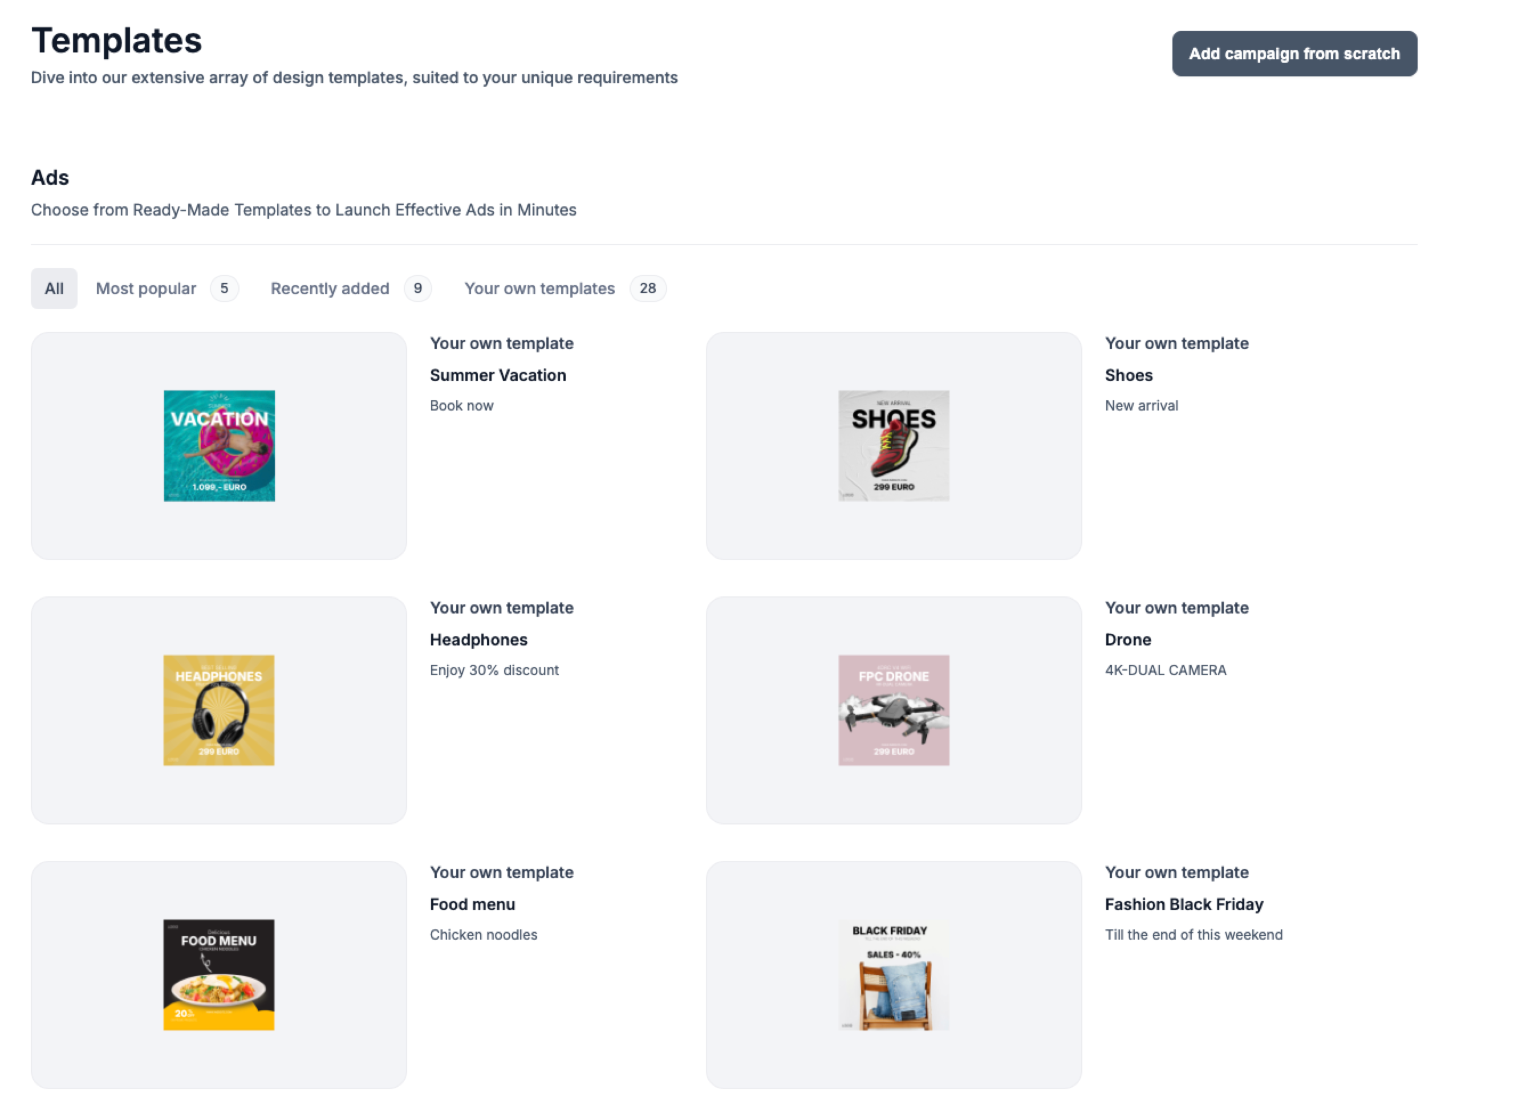Click the Shoes template title
This screenshot has height=1105, width=1518.
click(x=1129, y=376)
